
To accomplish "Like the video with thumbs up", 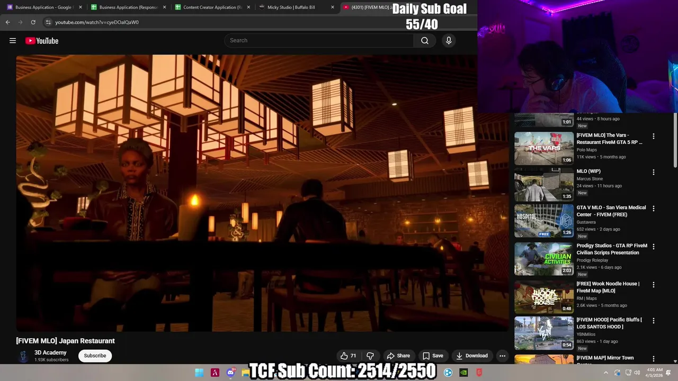I will 348,356.
